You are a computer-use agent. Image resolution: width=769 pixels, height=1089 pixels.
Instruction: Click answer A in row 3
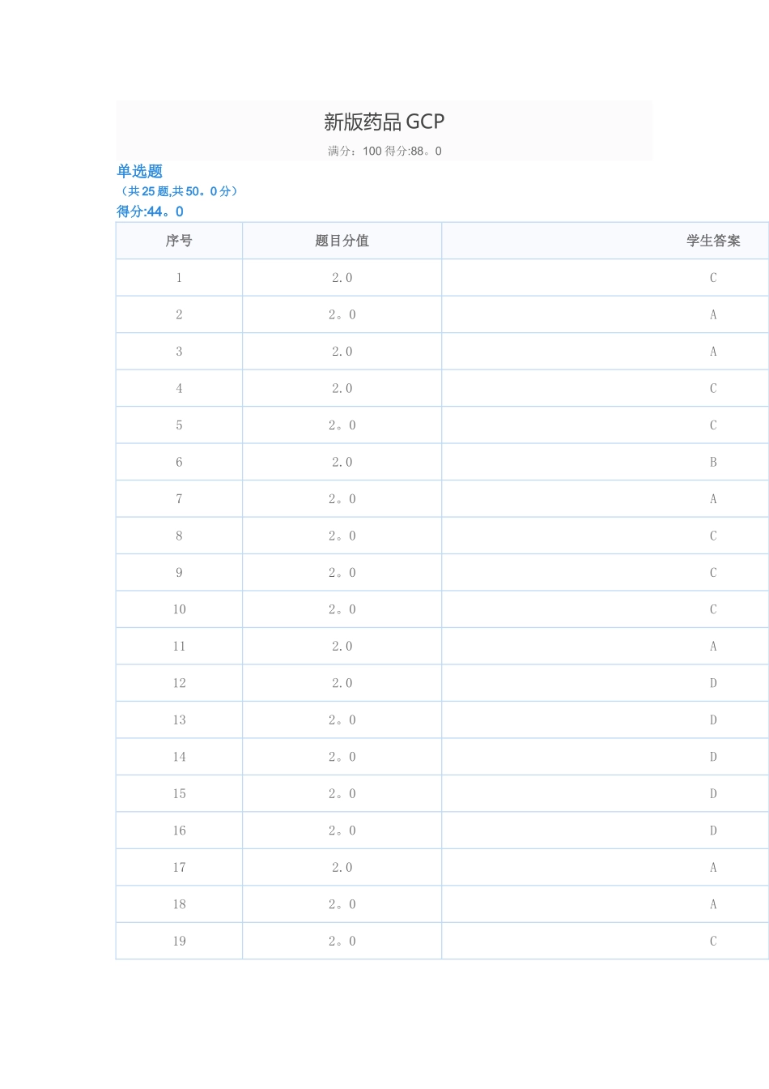[713, 352]
